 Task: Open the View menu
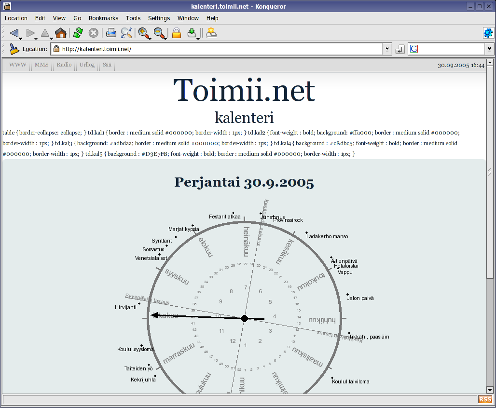coord(59,18)
